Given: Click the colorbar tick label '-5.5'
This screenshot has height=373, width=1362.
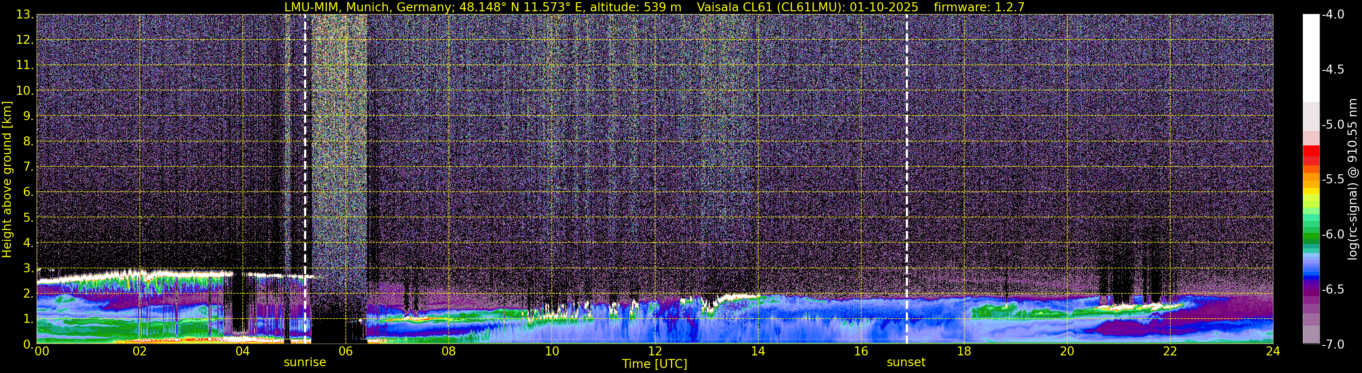Looking at the screenshot, I should 1333,179.
